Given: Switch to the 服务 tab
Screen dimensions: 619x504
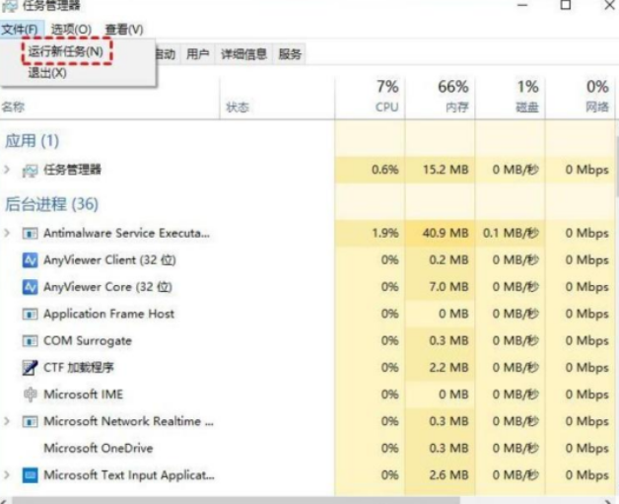Looking at the screenshot, I should pos(290,54).
